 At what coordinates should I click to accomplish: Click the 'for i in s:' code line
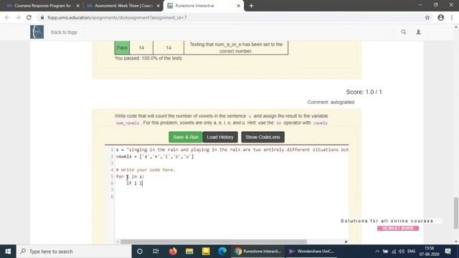point(130,176)
